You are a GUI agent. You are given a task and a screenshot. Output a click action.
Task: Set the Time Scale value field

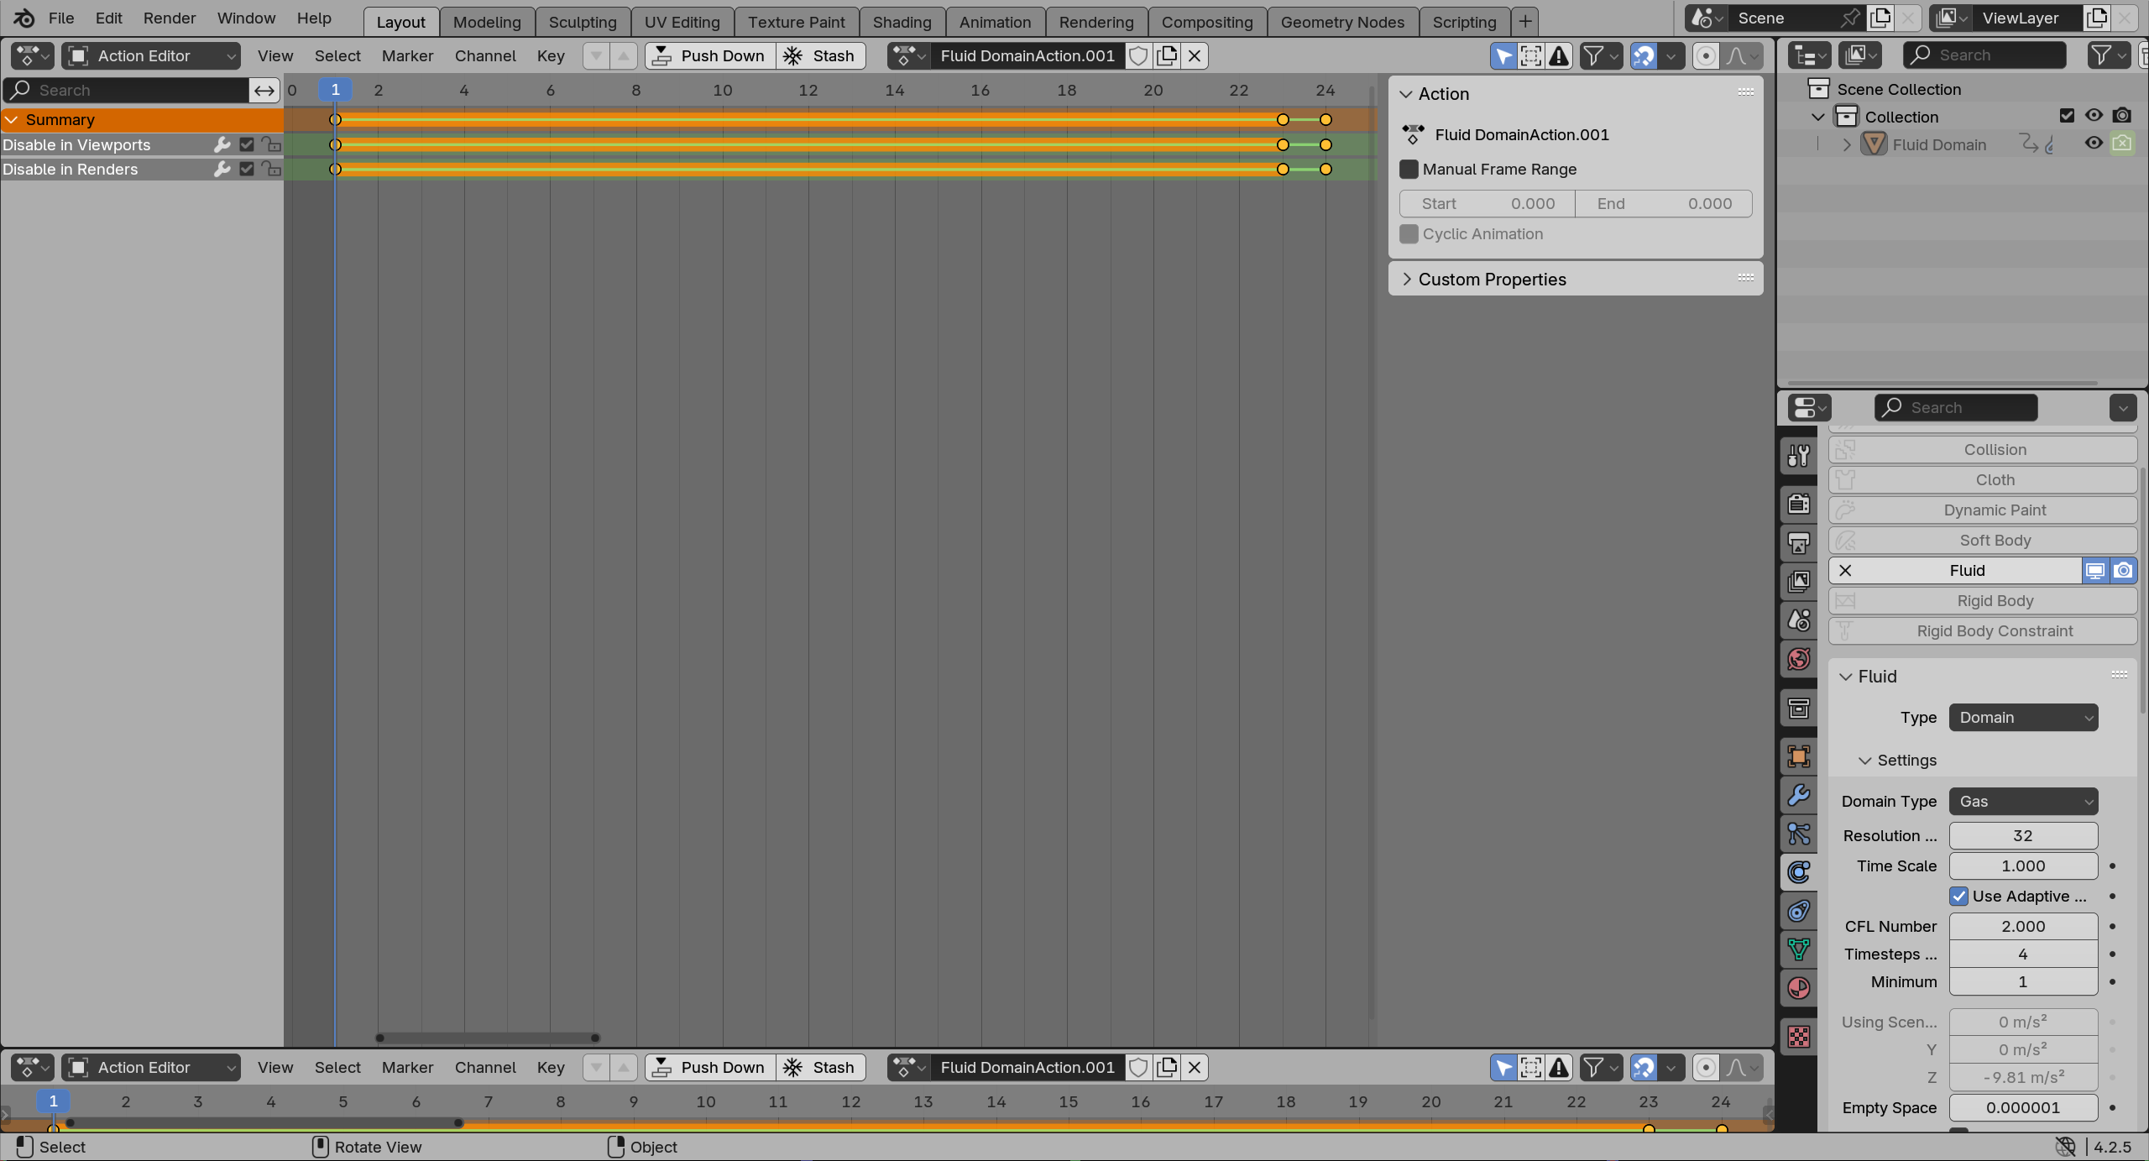[x=2022, y=866]
